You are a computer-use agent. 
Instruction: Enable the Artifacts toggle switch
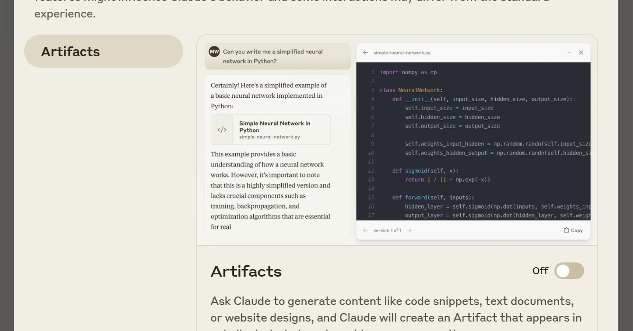(x=569, y=271)
